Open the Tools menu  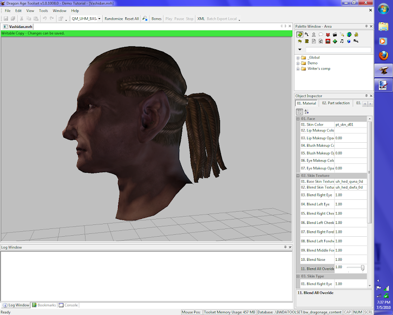(44, 10)
